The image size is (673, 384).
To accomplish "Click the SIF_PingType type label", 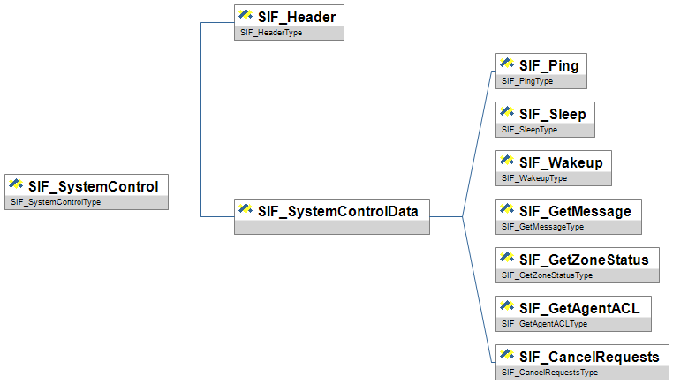I will click(527, 81).
